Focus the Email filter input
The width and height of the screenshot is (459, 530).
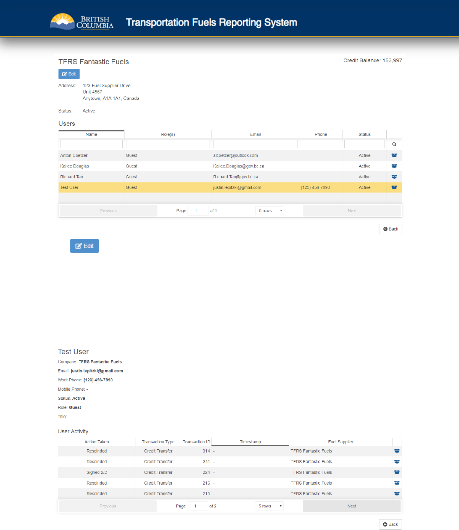click(x=255, y=144)
